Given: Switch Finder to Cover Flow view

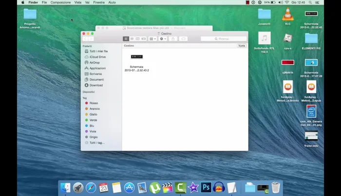Looking at the screenshot, I should [144, 39].
